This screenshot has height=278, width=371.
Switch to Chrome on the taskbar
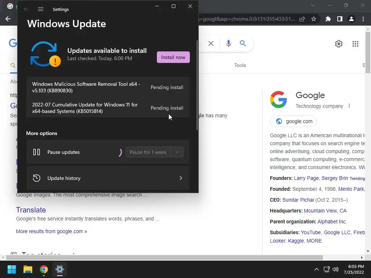tap(44, 269)
